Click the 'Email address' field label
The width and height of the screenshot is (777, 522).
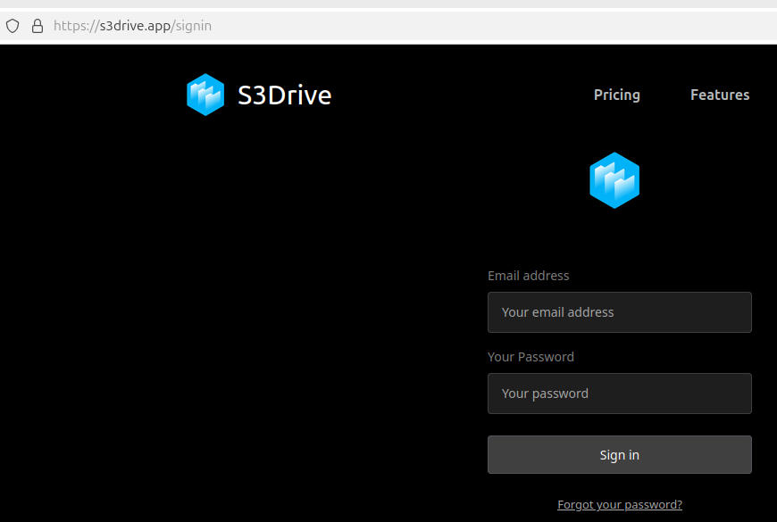tap(528, 276)
